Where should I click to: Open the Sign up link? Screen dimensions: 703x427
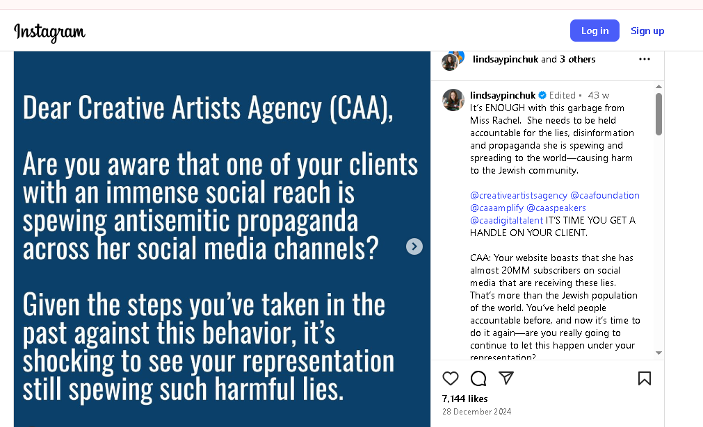point(647,31)
